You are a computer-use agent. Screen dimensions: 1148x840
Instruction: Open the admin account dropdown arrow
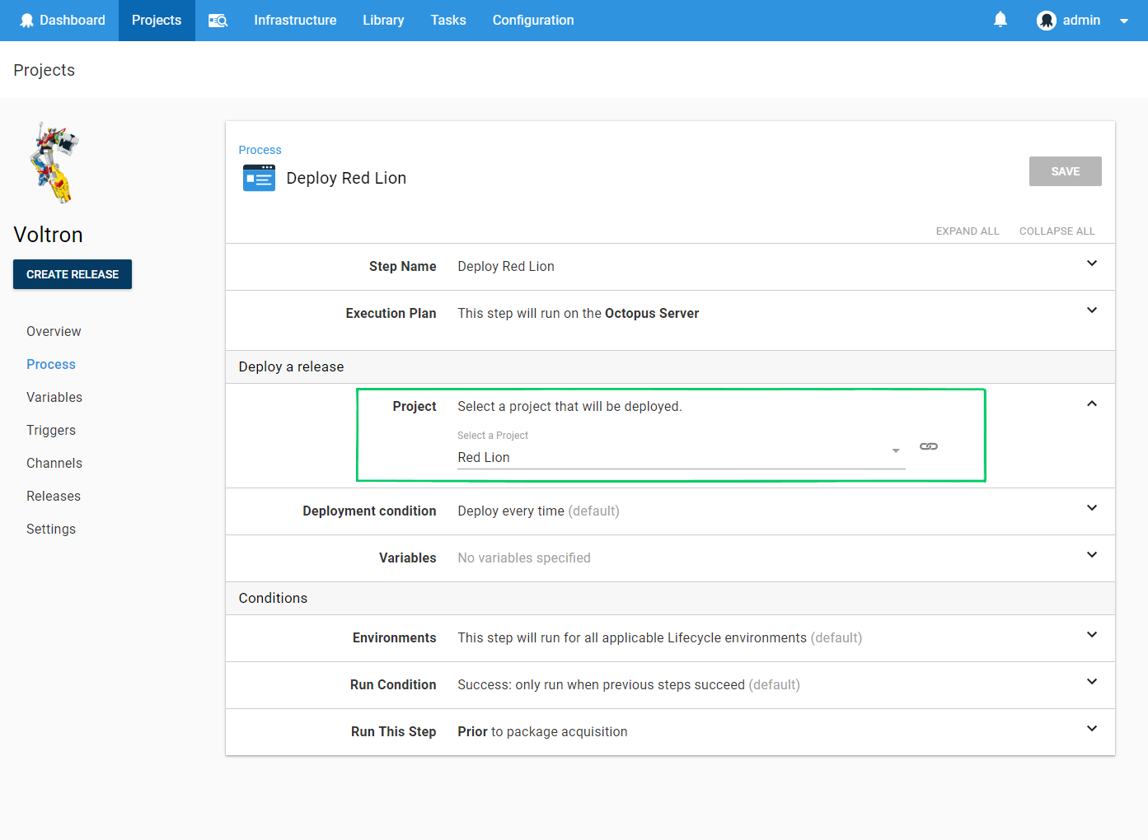(1122, 20)
